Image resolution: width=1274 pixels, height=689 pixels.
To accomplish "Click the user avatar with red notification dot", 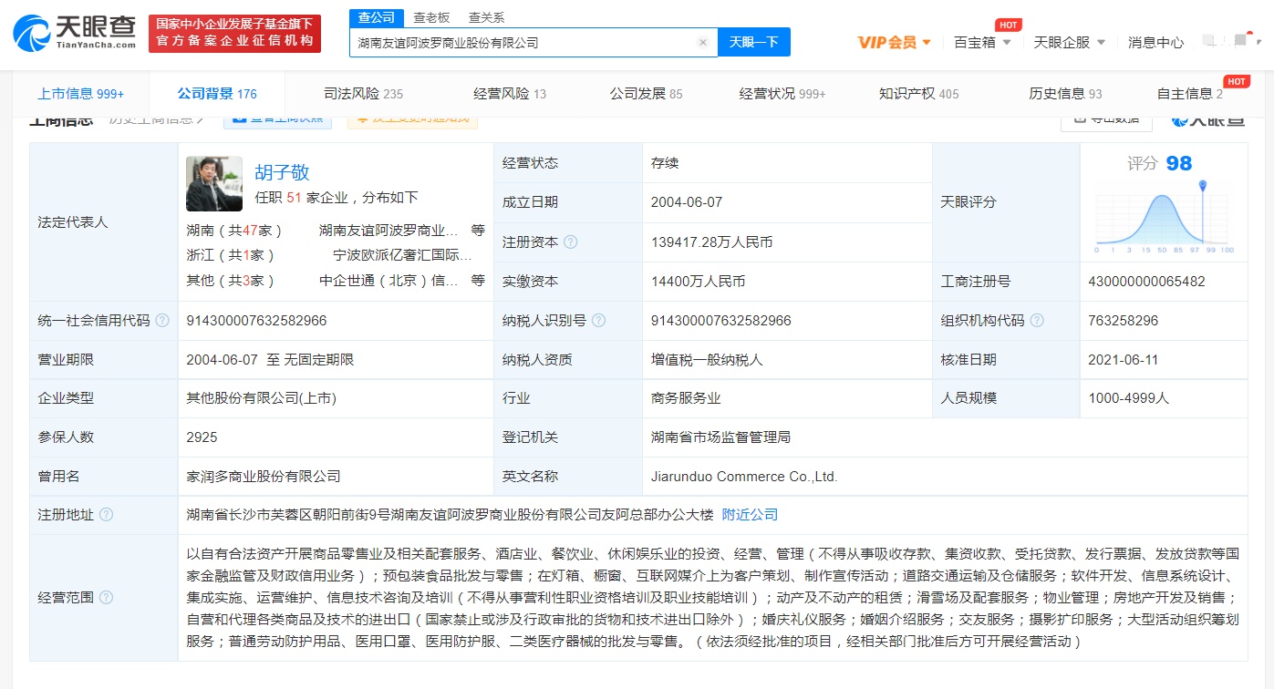I will [1241, 41].
